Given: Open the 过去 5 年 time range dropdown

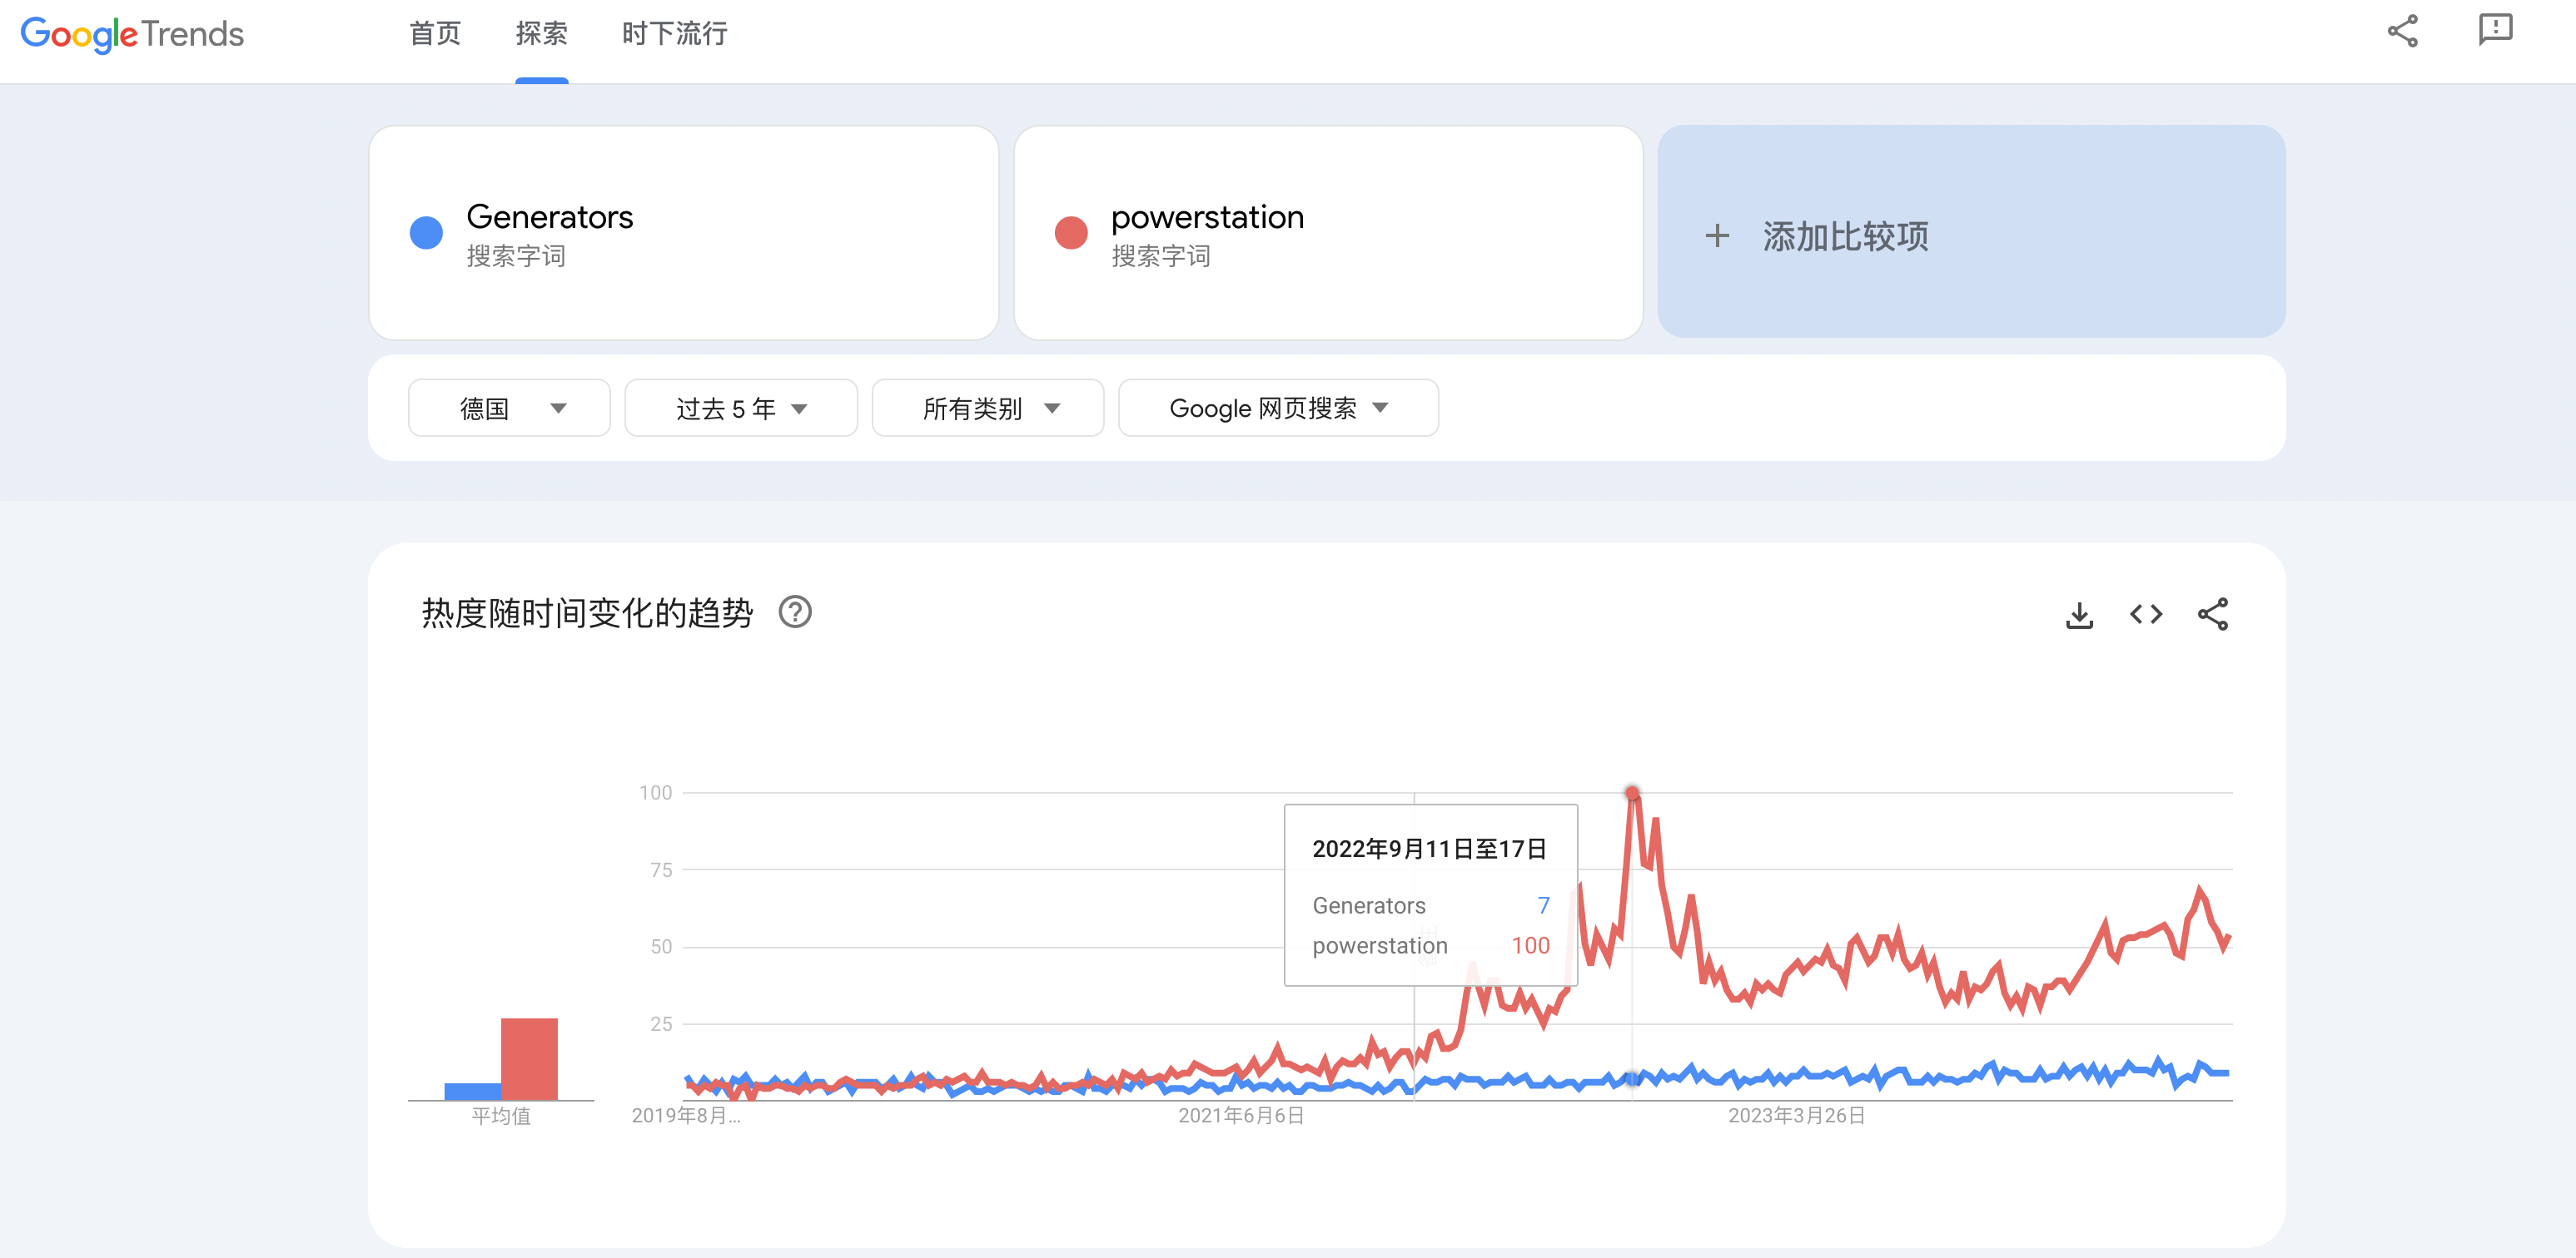Looking at the screenshot, I should [741, 408].
